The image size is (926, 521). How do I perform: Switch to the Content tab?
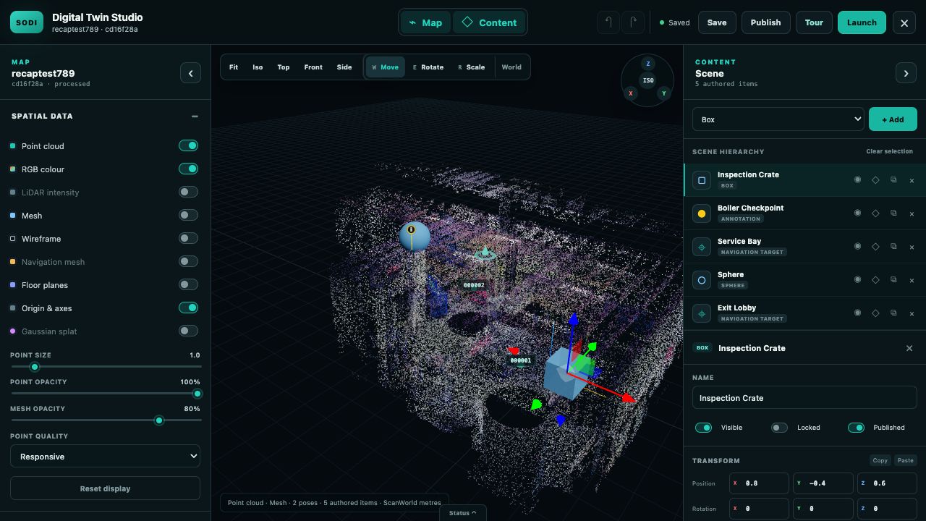click(x=489, y=22)
